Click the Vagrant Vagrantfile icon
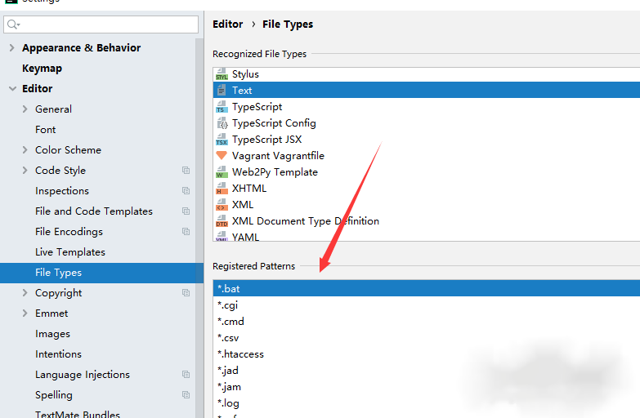The image size is (640, 418). [222, 156]
